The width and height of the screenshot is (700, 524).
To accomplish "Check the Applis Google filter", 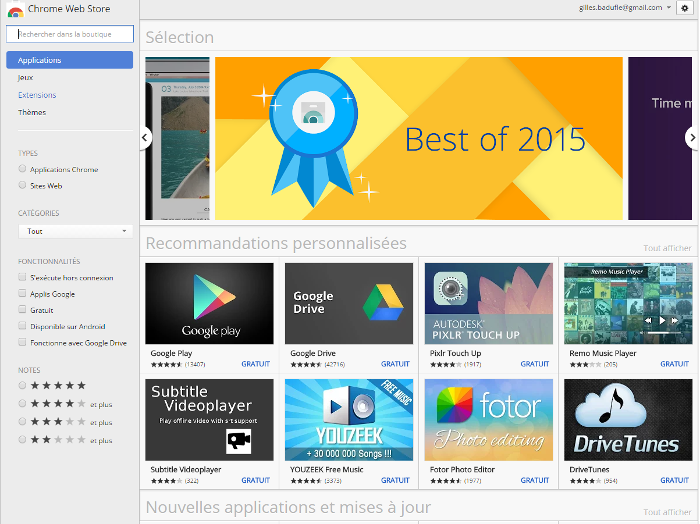I will coord(23,294).
